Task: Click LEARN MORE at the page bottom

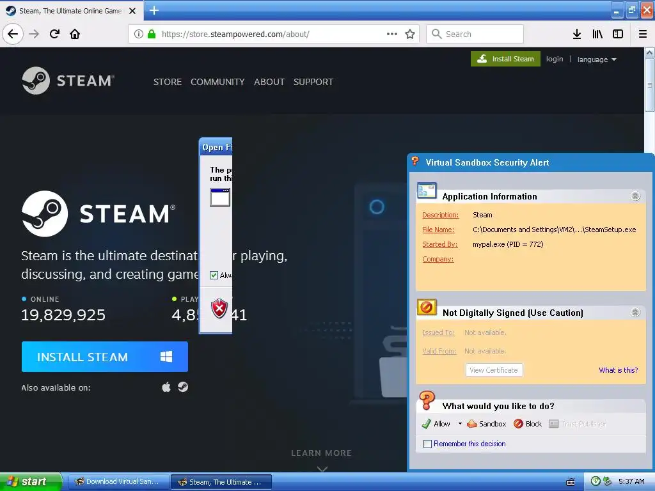Action: (321, 453)
